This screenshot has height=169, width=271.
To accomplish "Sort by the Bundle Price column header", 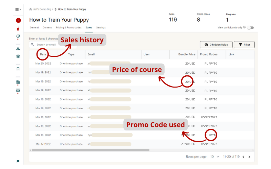I will [187, 54].
